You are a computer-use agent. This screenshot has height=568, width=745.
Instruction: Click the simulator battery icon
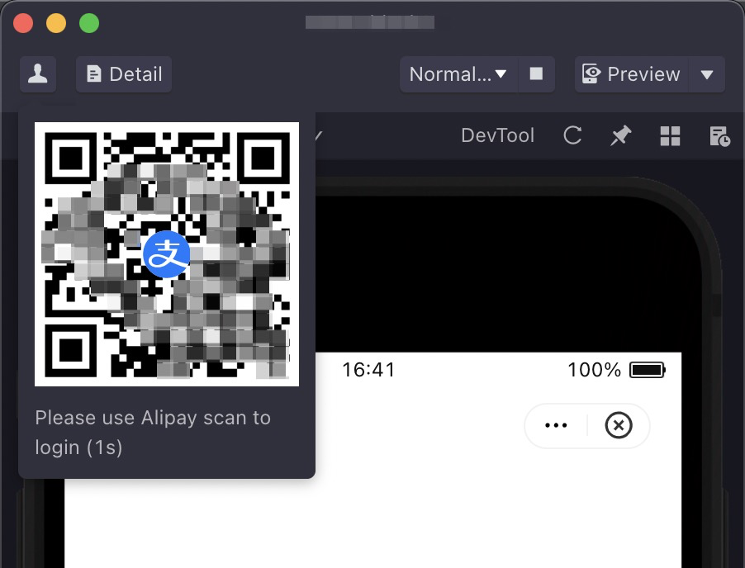tap(647, 370)
